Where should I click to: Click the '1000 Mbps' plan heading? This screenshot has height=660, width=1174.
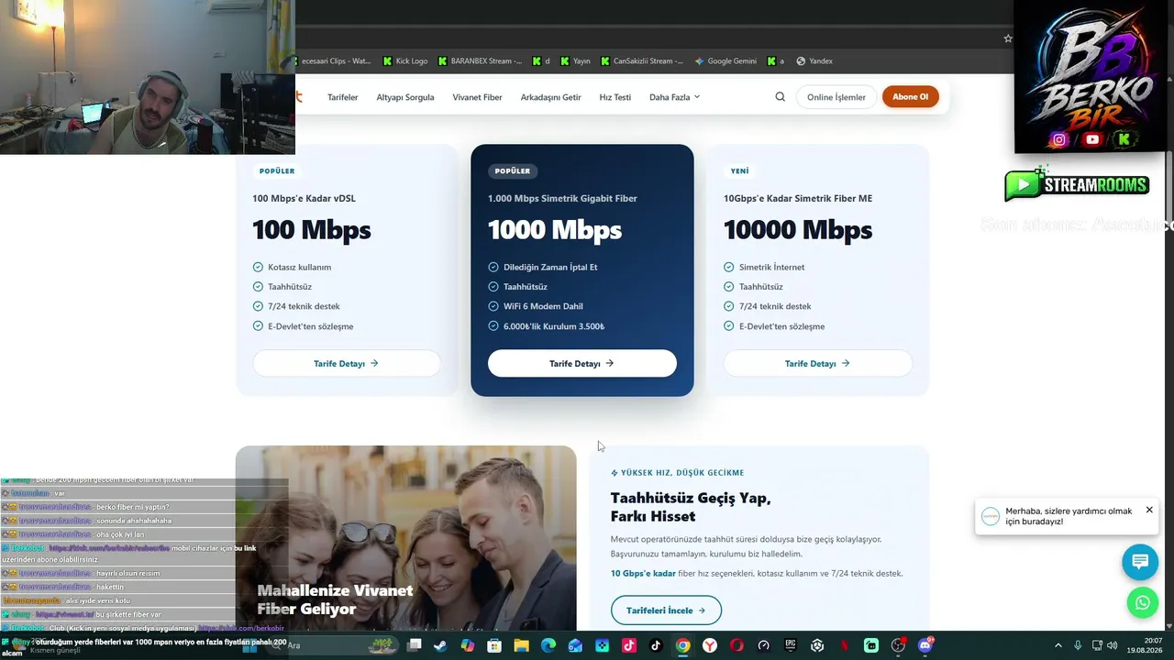[555, 229]
